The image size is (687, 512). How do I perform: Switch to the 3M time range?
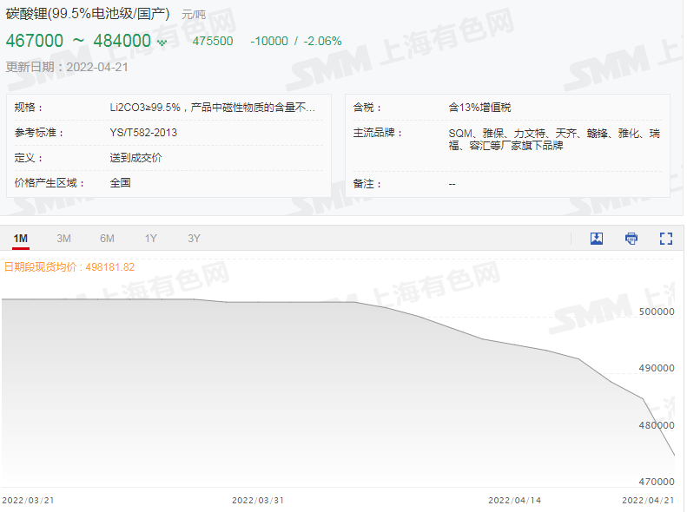63,239
